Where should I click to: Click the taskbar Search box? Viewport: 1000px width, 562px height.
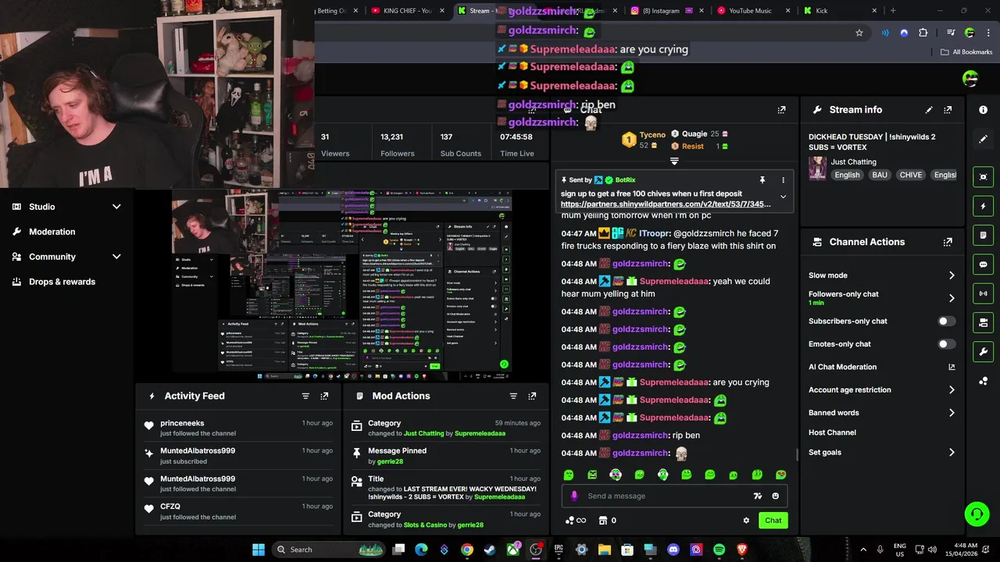click(329, 550)
